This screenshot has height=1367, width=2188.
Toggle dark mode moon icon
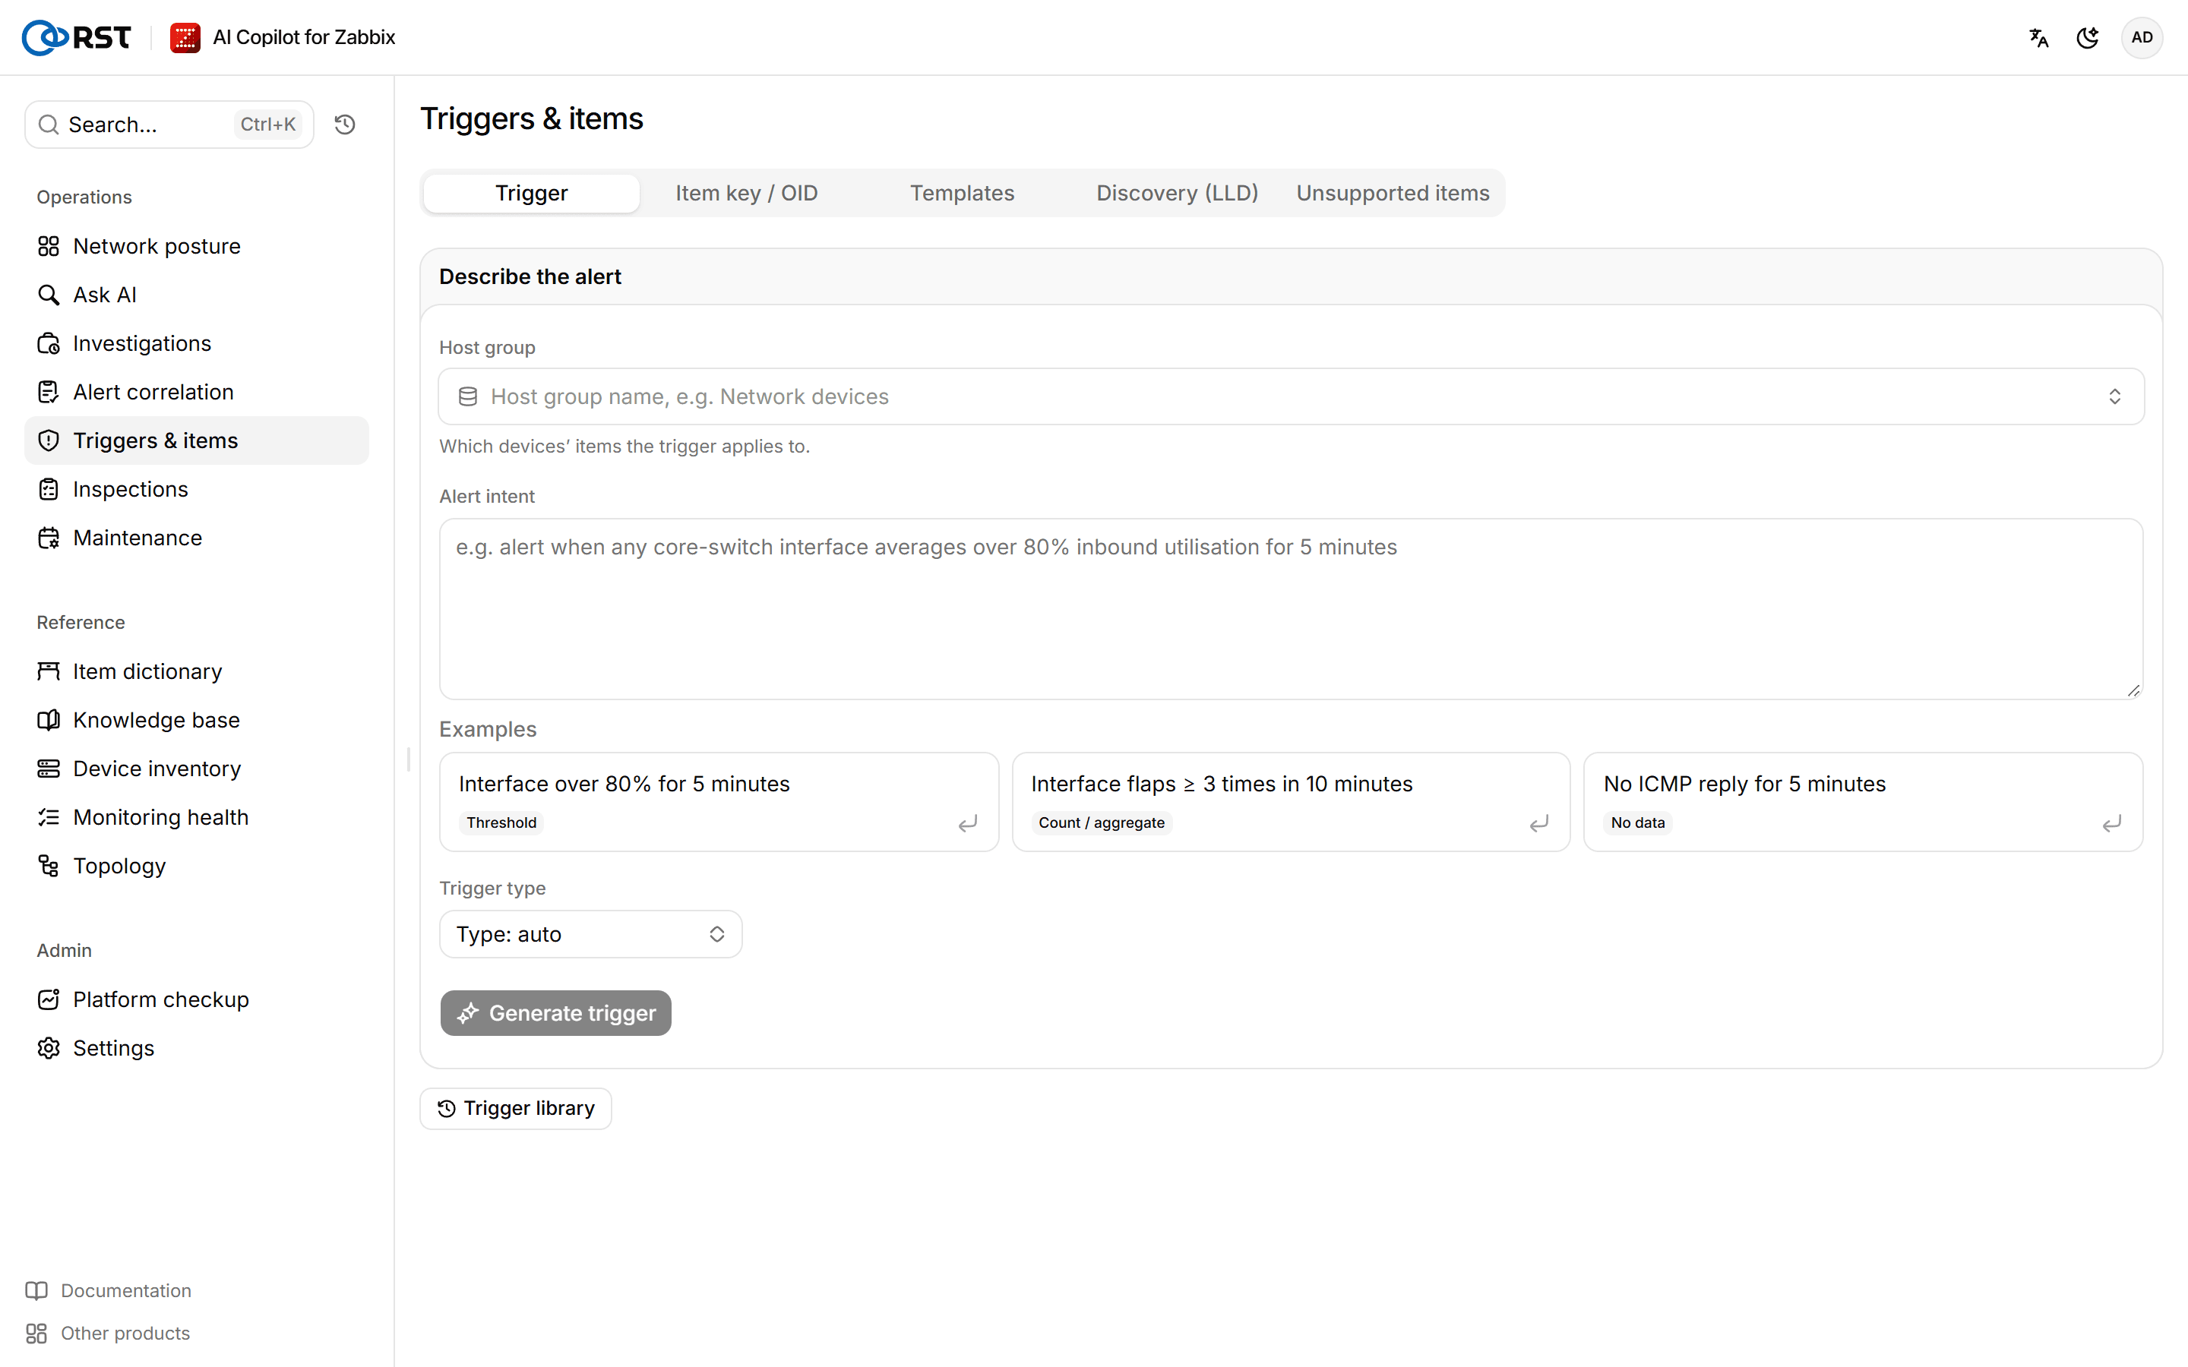[x=2088, y=37]
